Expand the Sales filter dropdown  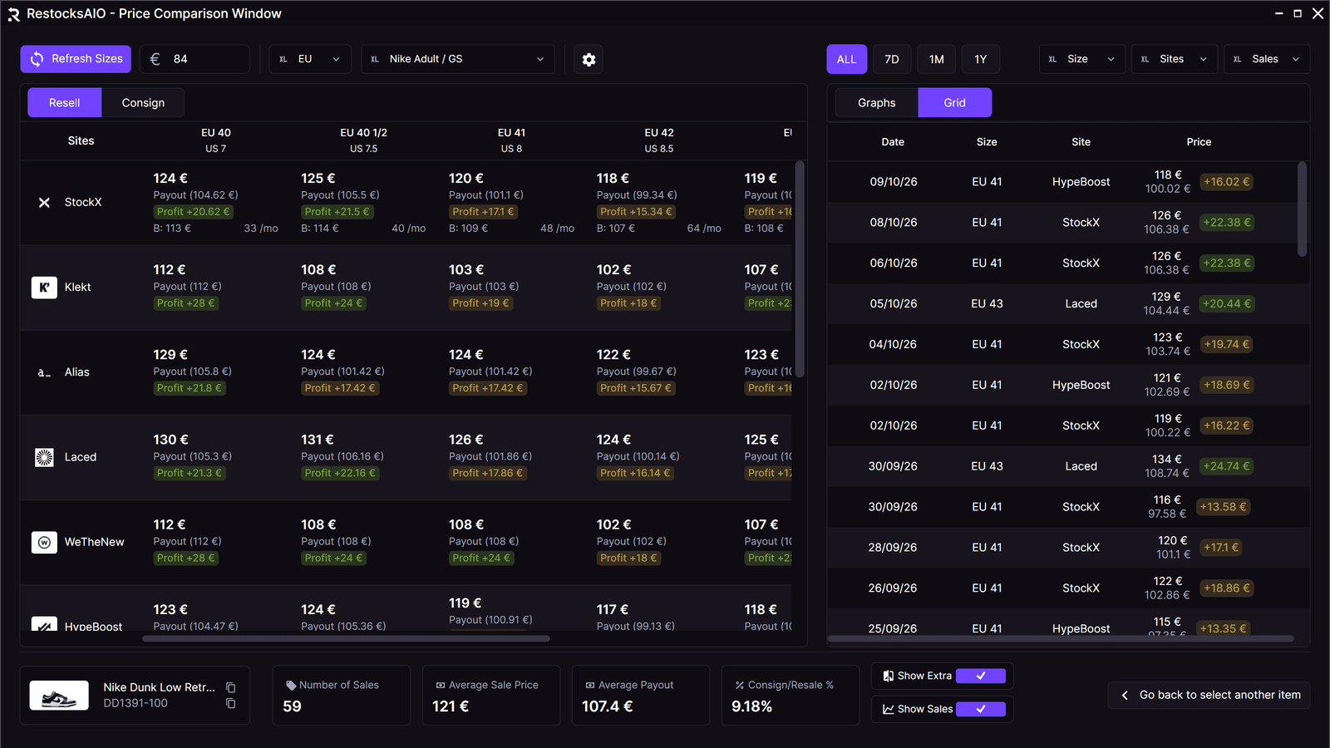(x=1267, y=59)
